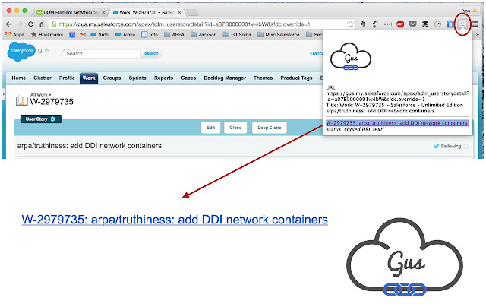Click the User Story record type badge
Image resolution: width=486 pixels, height=304 pixels.
pos(41,119)
